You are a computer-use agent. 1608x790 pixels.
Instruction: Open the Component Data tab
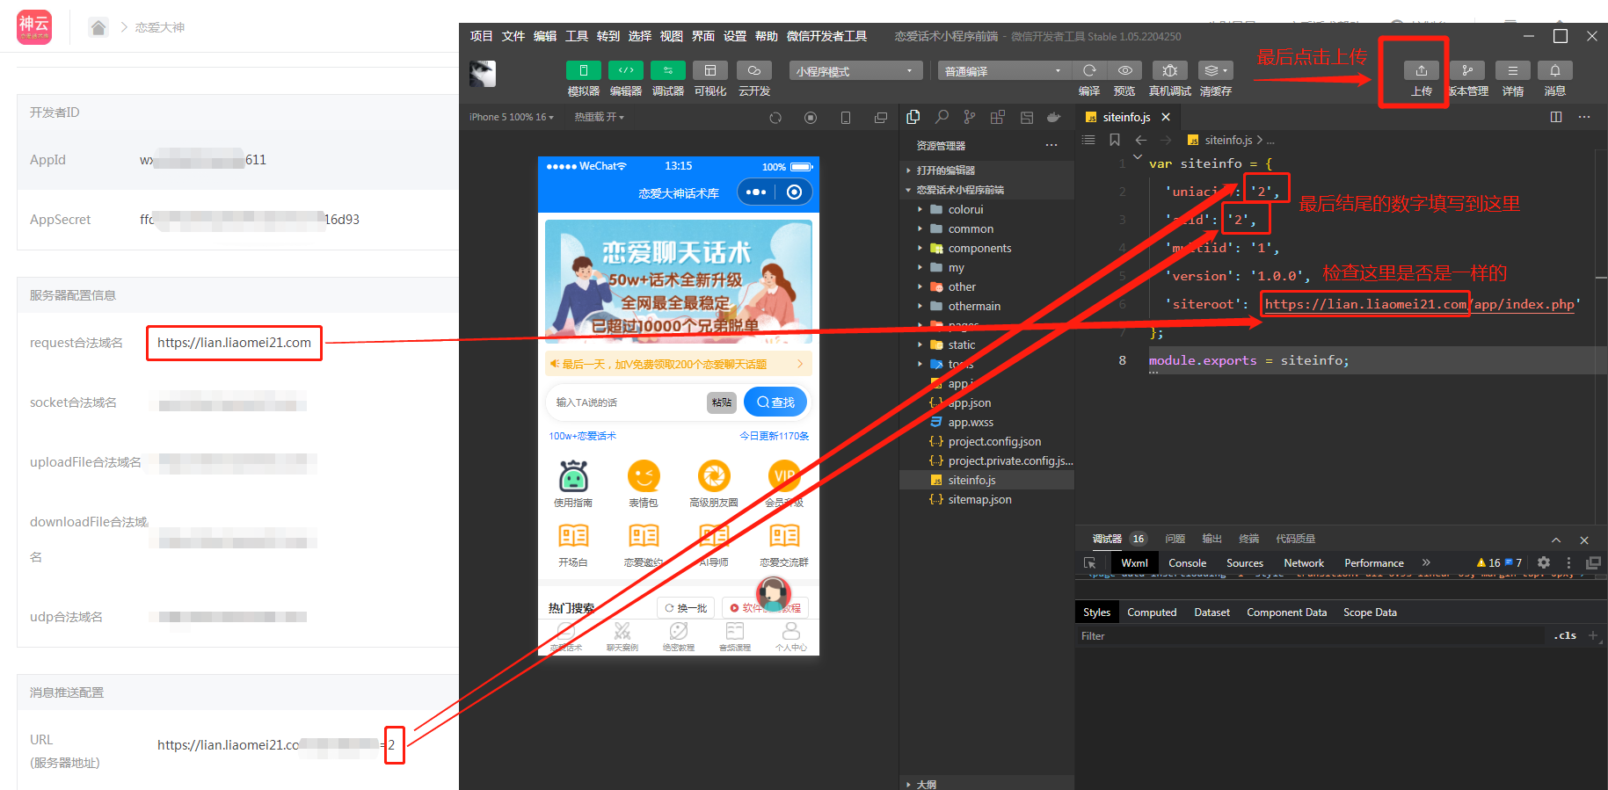[1286, 612]
